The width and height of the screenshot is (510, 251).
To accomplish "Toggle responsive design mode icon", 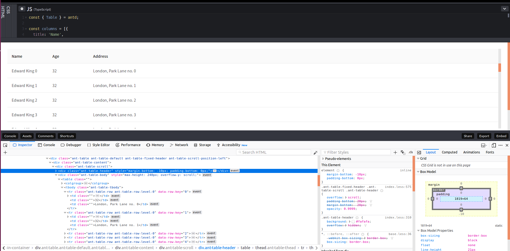I will [x=494, y=145].
